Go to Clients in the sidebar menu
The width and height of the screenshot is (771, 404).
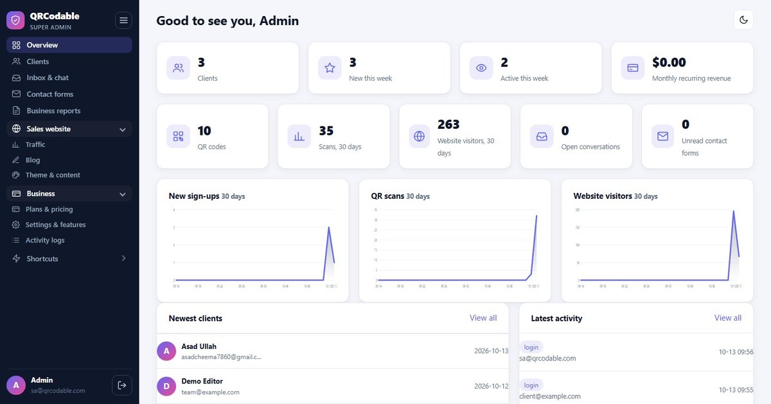click(69, 62)
